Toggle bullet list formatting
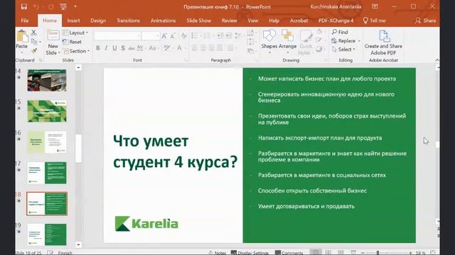Viewport: 455px width, 255px height. tap(195, 36)
